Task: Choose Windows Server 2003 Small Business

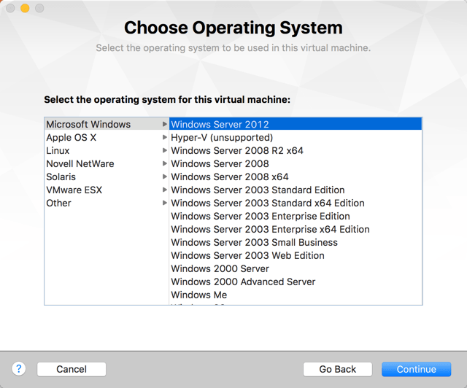Action: pos(255,243)
